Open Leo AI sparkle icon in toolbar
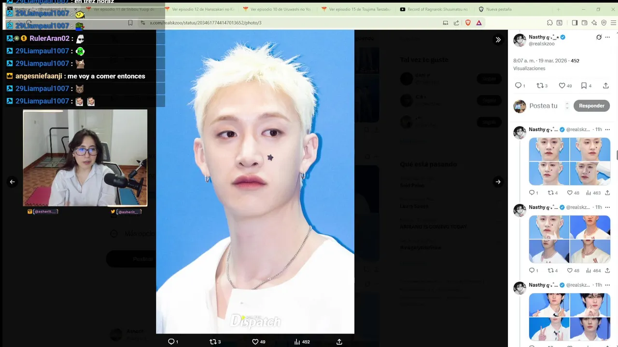 [x=594, y=23]
